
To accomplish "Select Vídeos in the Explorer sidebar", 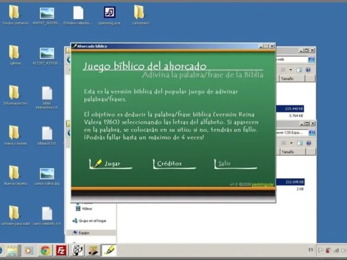I will tap(84, 209).
